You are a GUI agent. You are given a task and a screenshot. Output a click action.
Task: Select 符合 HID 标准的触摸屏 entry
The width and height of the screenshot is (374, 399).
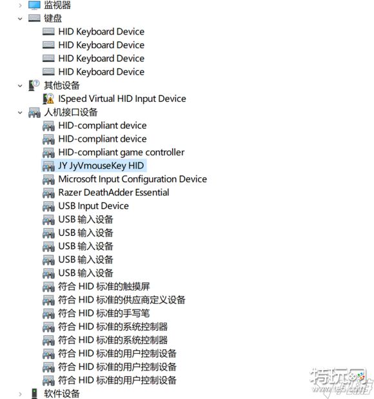click(x=104, y=287)
